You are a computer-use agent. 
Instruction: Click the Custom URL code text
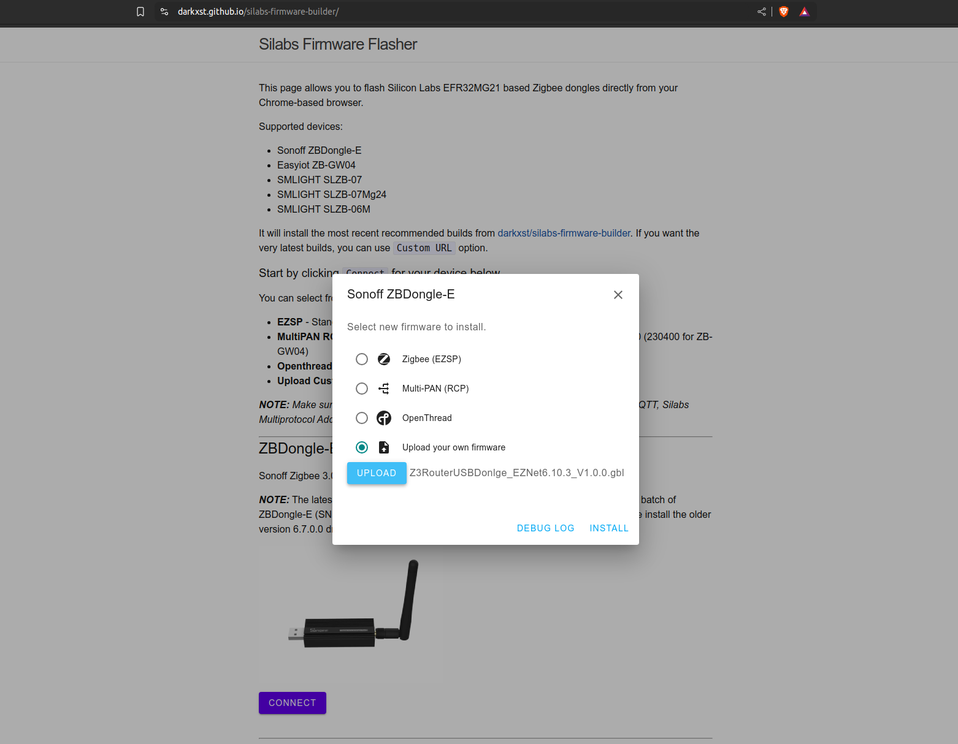424,248
